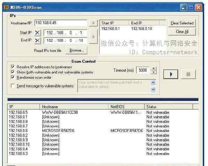Clear the Start IP with X icon
Viewport: 208px width, 166px height.
[37, 33]
